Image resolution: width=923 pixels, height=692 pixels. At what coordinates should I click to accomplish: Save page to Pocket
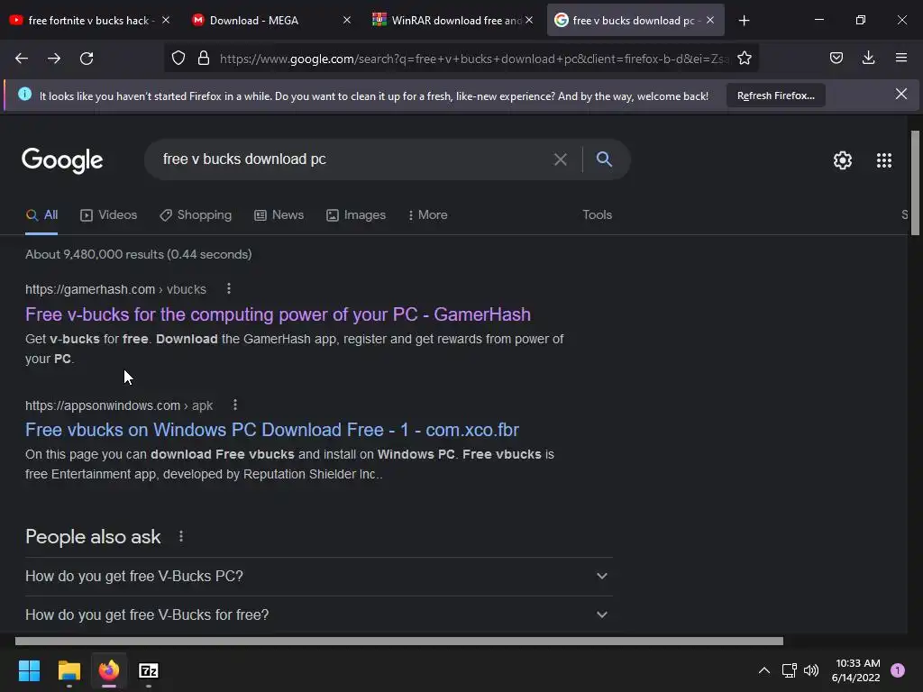point(836,58)
